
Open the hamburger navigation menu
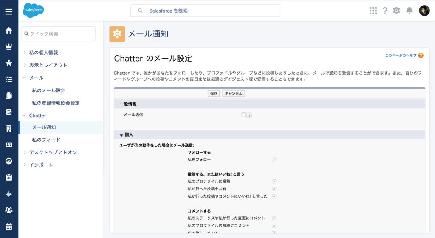(x=9, y=11)
